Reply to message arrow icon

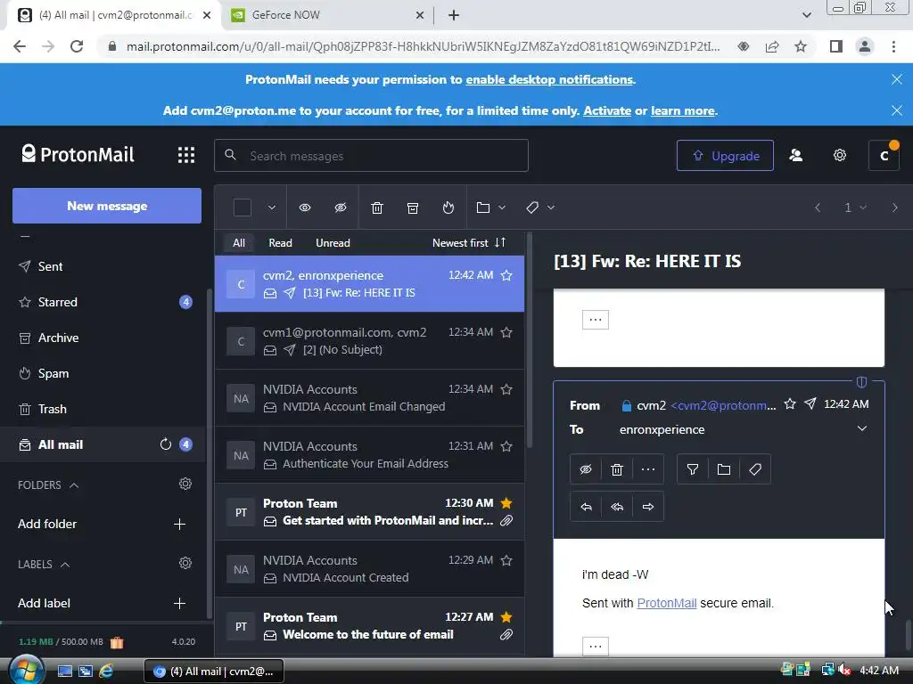586,507
